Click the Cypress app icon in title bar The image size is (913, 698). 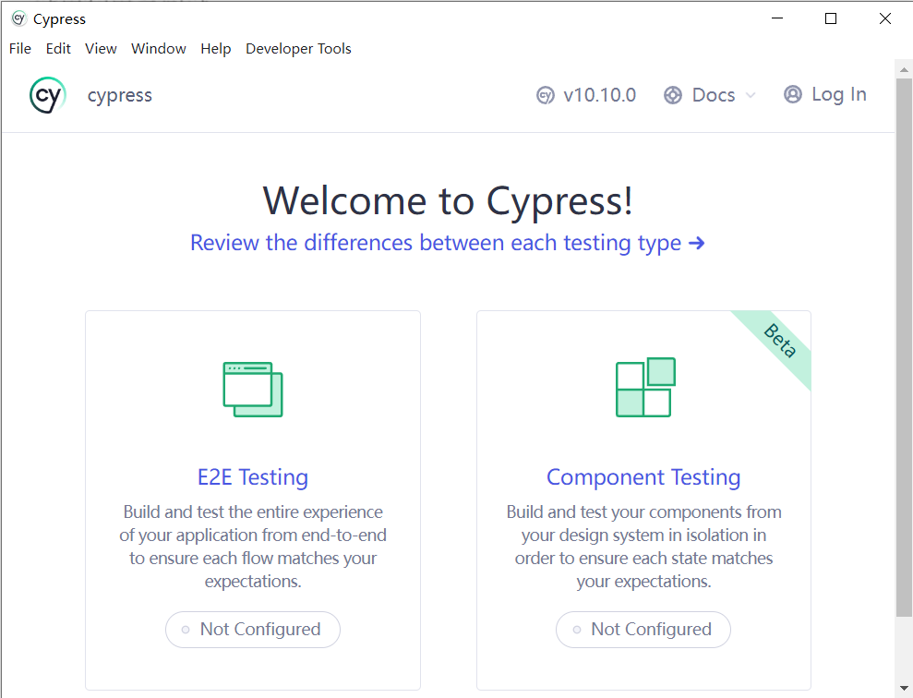pyautogui.click(x=19, y=18)
